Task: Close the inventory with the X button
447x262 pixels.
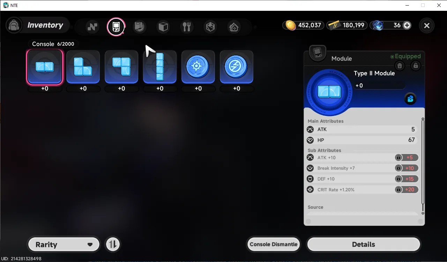Action: click(x=426, y=25)
